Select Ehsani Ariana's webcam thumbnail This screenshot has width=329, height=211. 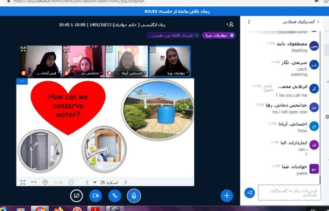pyautogui.click(x=126, y=62)
